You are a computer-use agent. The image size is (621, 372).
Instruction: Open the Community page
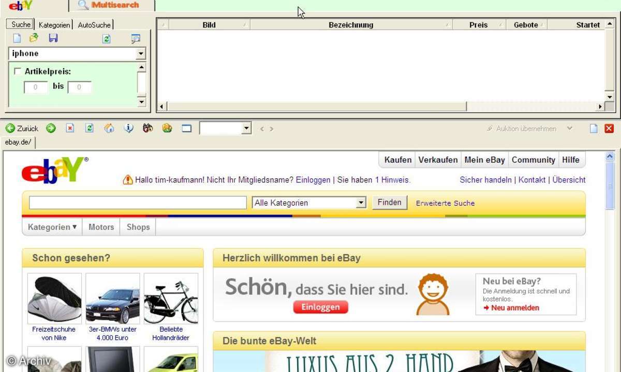tap(534, 160)
